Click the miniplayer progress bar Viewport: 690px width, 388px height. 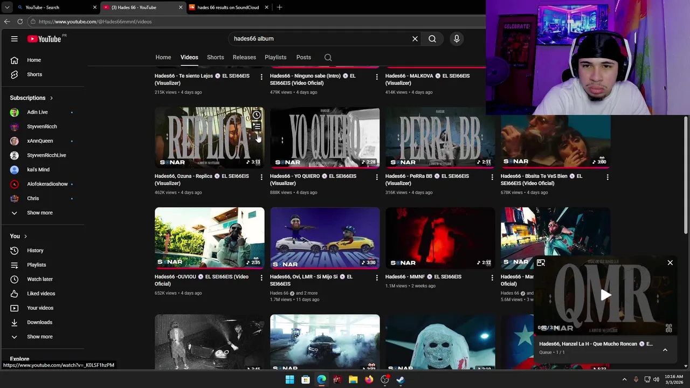click(606, 335)
